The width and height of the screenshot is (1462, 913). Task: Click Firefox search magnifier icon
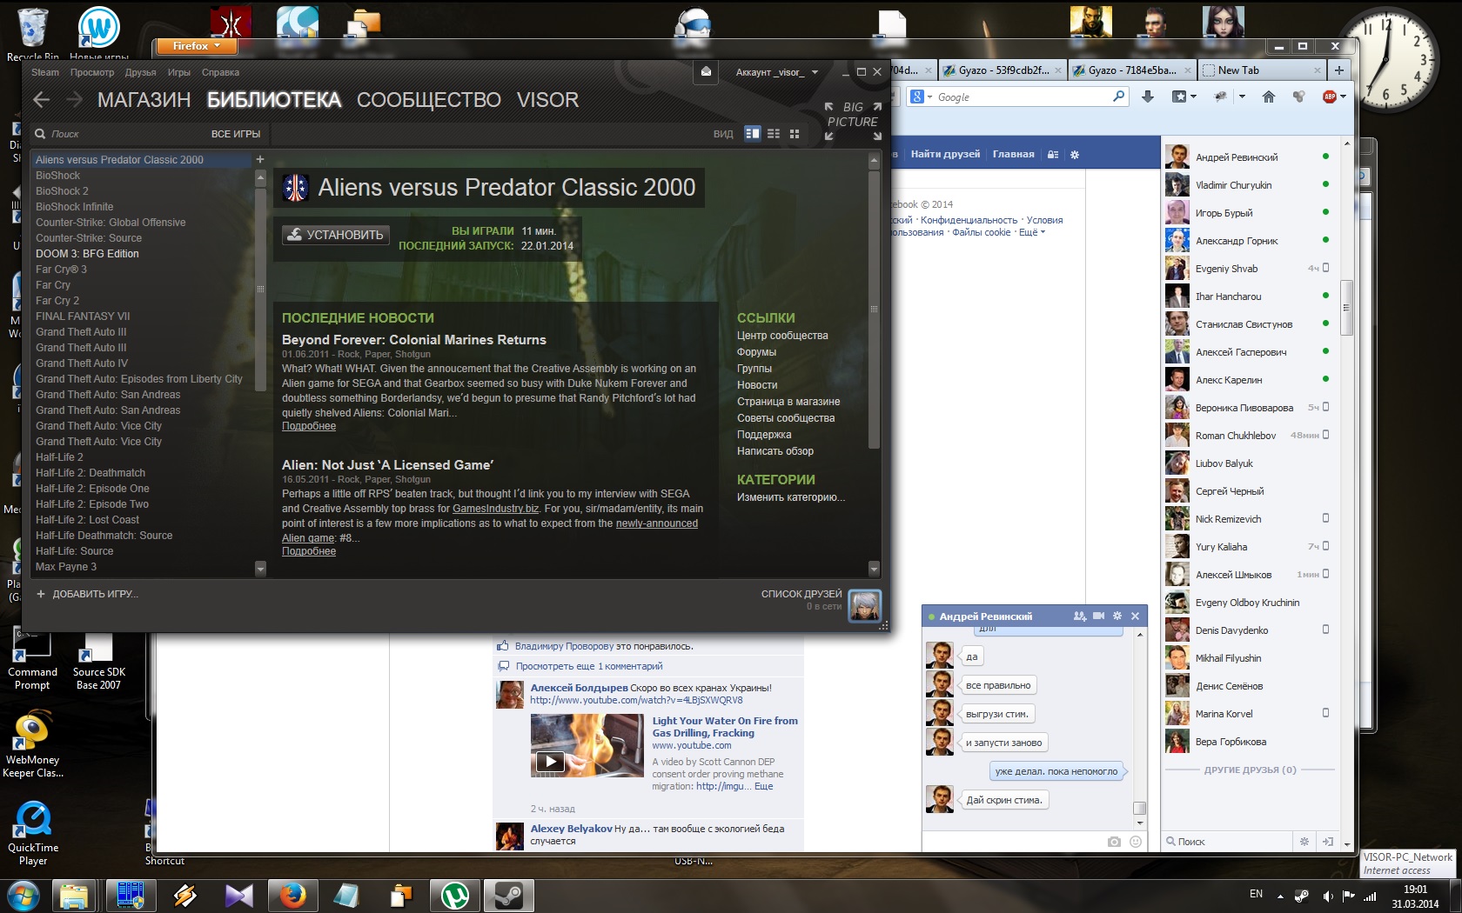1119,97
